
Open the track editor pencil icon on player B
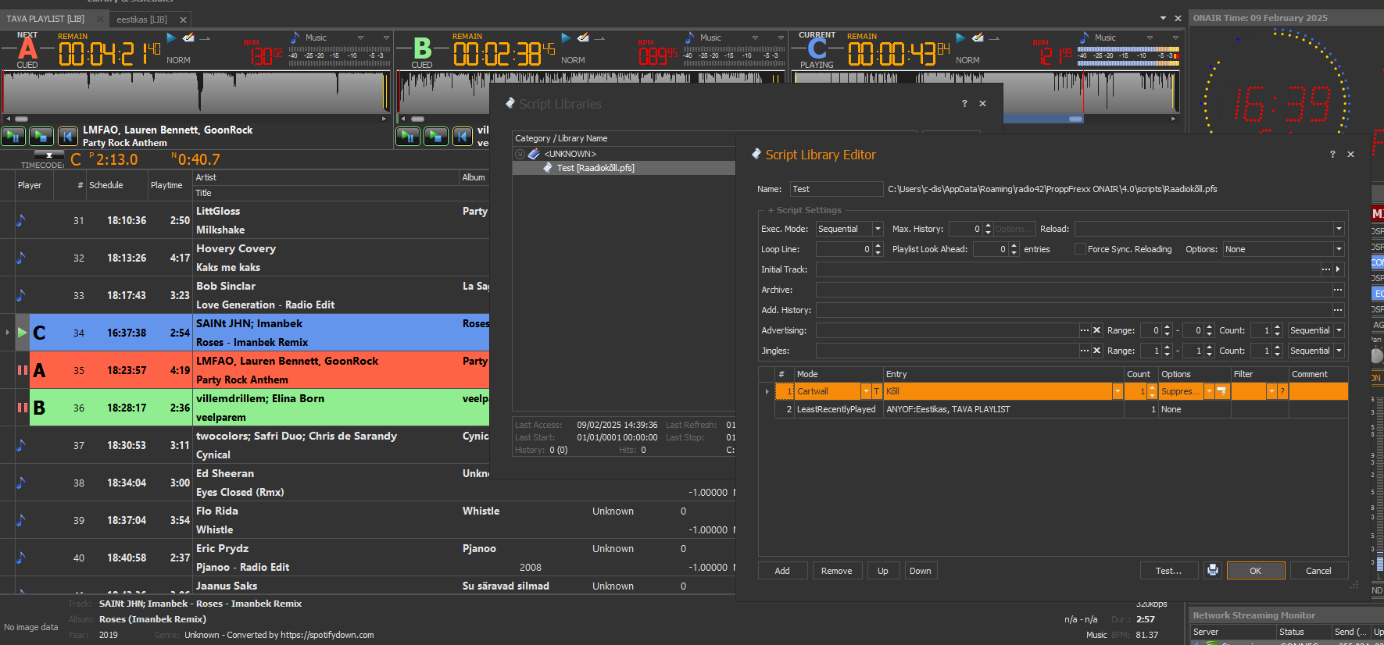click(583, 37)
